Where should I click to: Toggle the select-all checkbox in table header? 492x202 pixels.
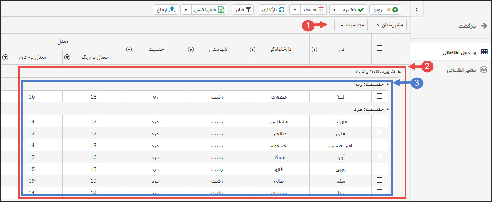[x=380, y=48]
